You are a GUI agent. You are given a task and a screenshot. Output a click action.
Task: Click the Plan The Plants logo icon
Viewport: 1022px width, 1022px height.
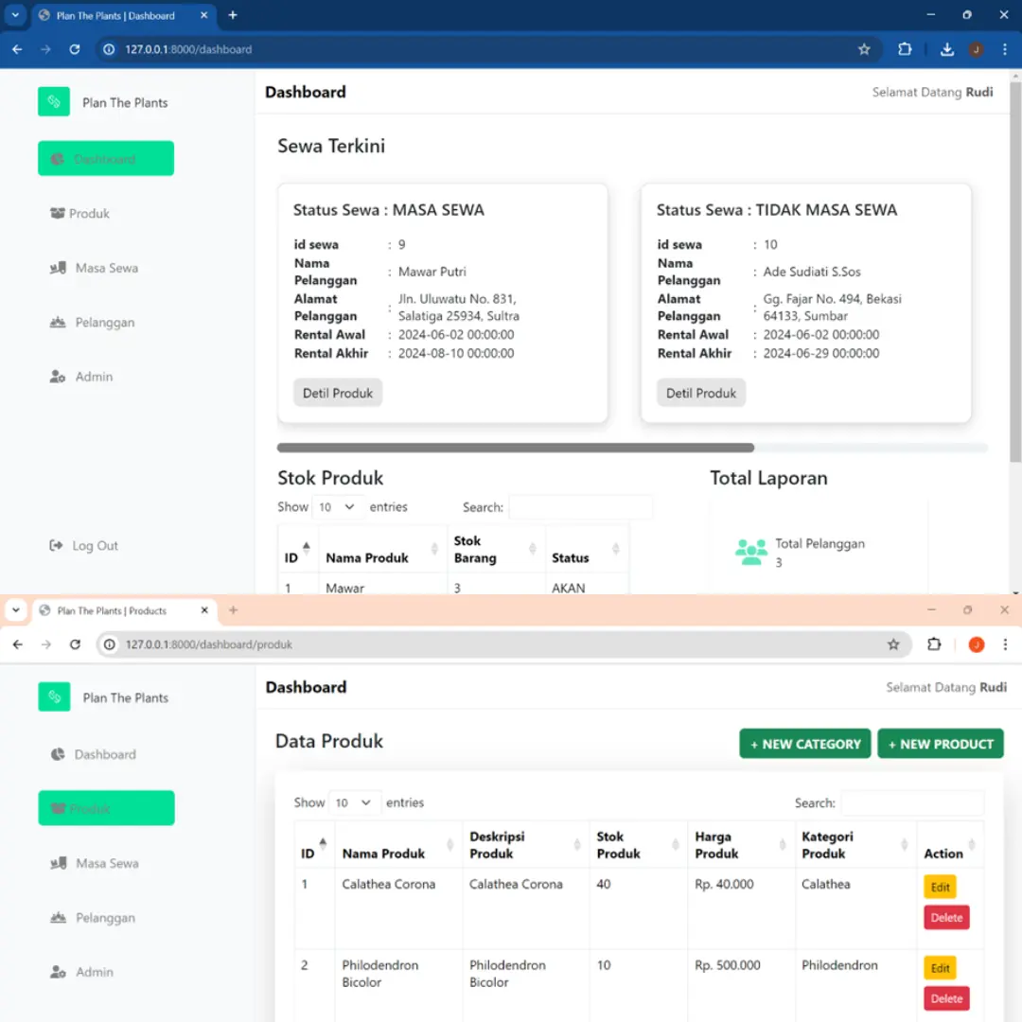coord(54,101)
